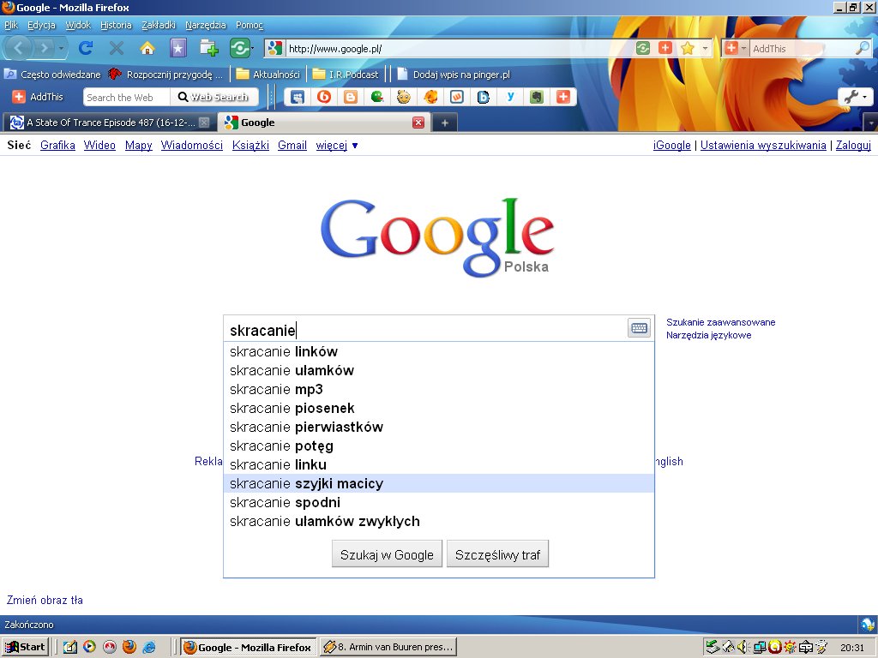
Task: Open the purple star bookmarks toolbar icon
Action: tap(178, 48)
